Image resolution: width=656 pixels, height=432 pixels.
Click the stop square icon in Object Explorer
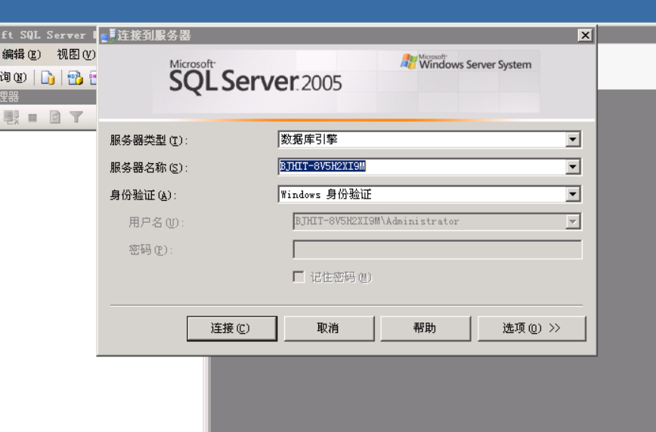tap(32, 118)
